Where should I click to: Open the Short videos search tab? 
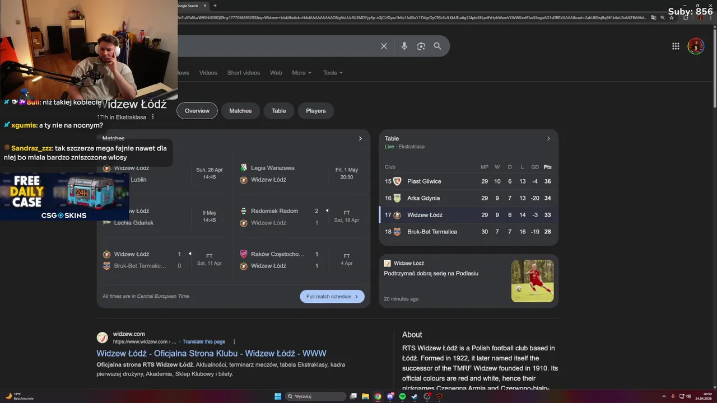coord(244,73)
